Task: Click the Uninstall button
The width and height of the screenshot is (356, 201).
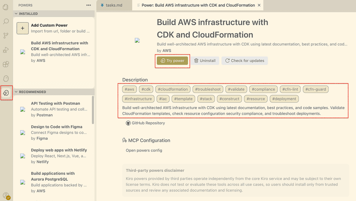Action: tap(205, 60)
